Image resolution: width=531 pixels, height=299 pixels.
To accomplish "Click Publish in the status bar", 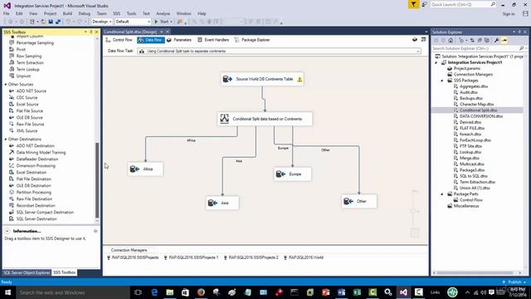I will pos(514,282).
